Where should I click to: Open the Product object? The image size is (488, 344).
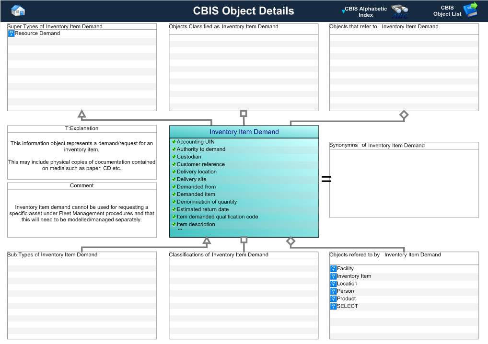[x=346, y=298]
